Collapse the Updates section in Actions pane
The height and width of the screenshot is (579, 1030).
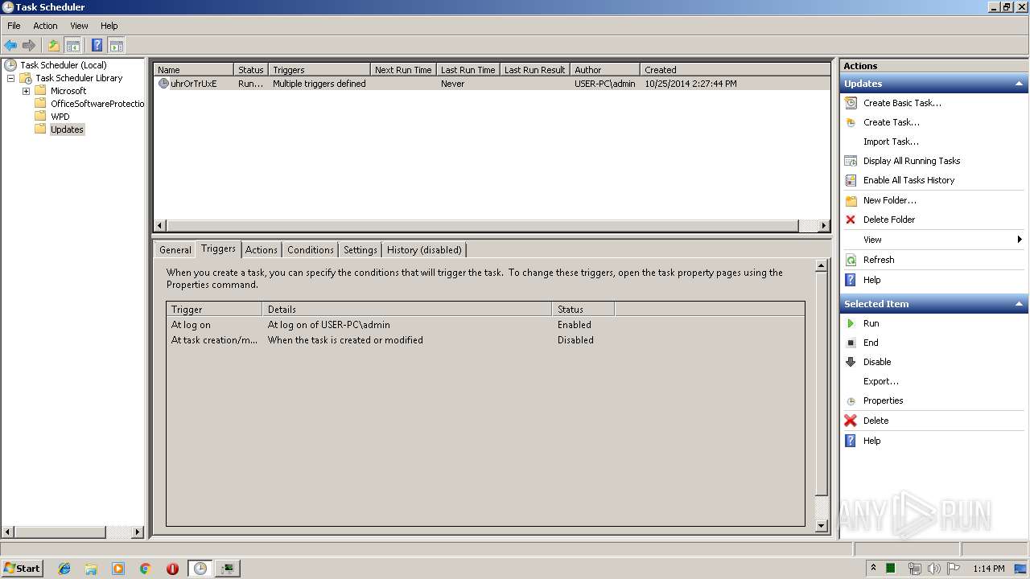point(1020,84)
